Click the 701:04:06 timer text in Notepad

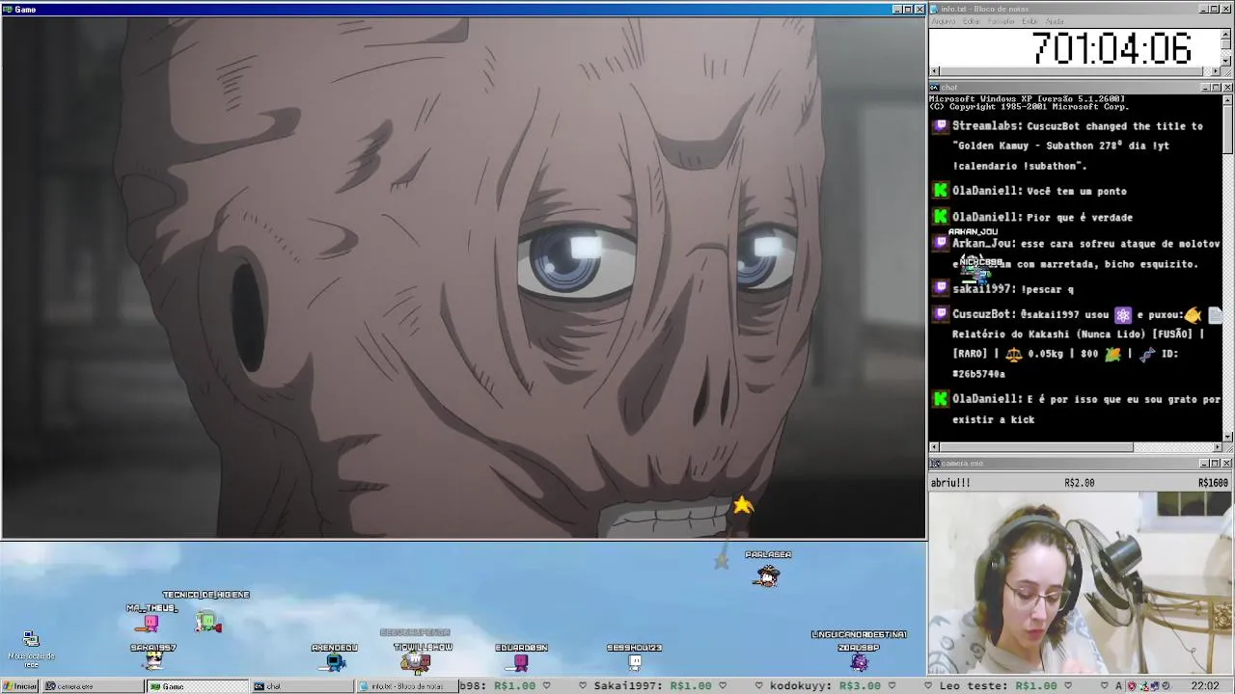1111,48
